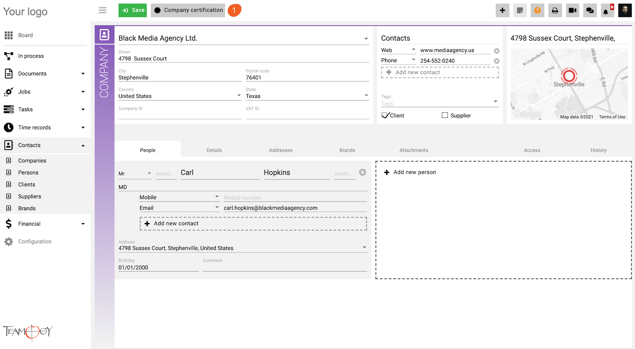Click the Company certification button
Screen dimensions: 635x349
(x=189, y=10)
